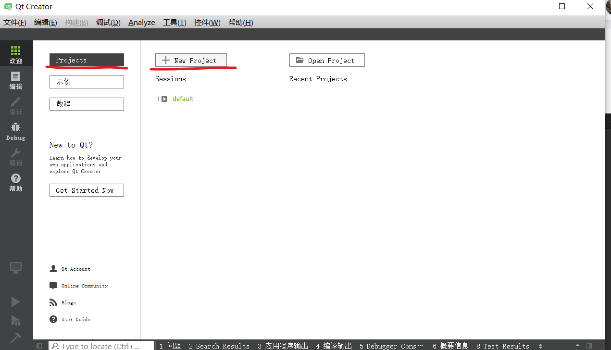Screen dimensions: 611x350
Task: Click the Run (green play) button icon
Action: point(15,301)
